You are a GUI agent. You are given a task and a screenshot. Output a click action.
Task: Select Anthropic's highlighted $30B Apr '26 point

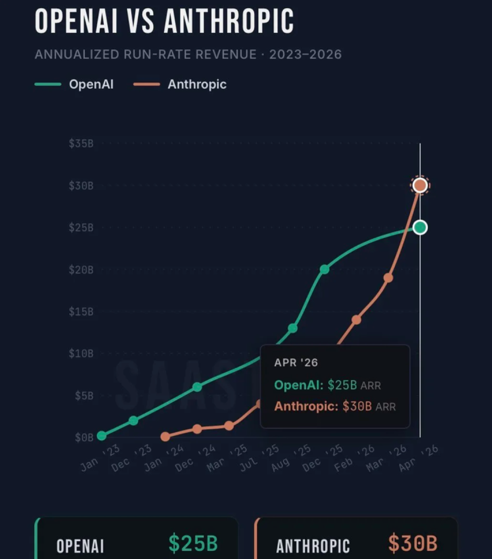[420, 186]
